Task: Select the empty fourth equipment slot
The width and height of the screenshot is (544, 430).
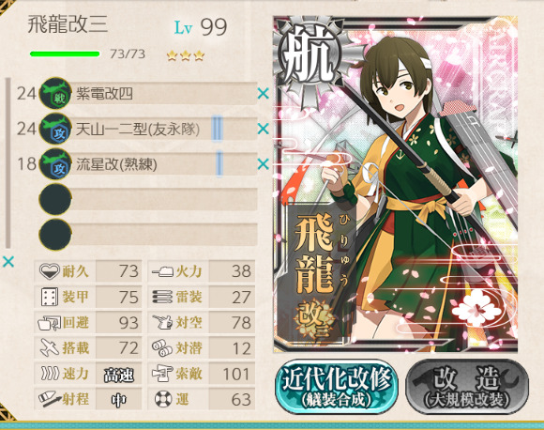Action: pos(148,199)
